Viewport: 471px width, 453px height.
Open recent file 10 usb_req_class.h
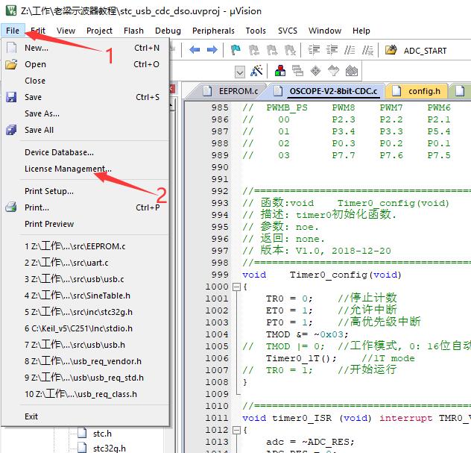(85, 394)
